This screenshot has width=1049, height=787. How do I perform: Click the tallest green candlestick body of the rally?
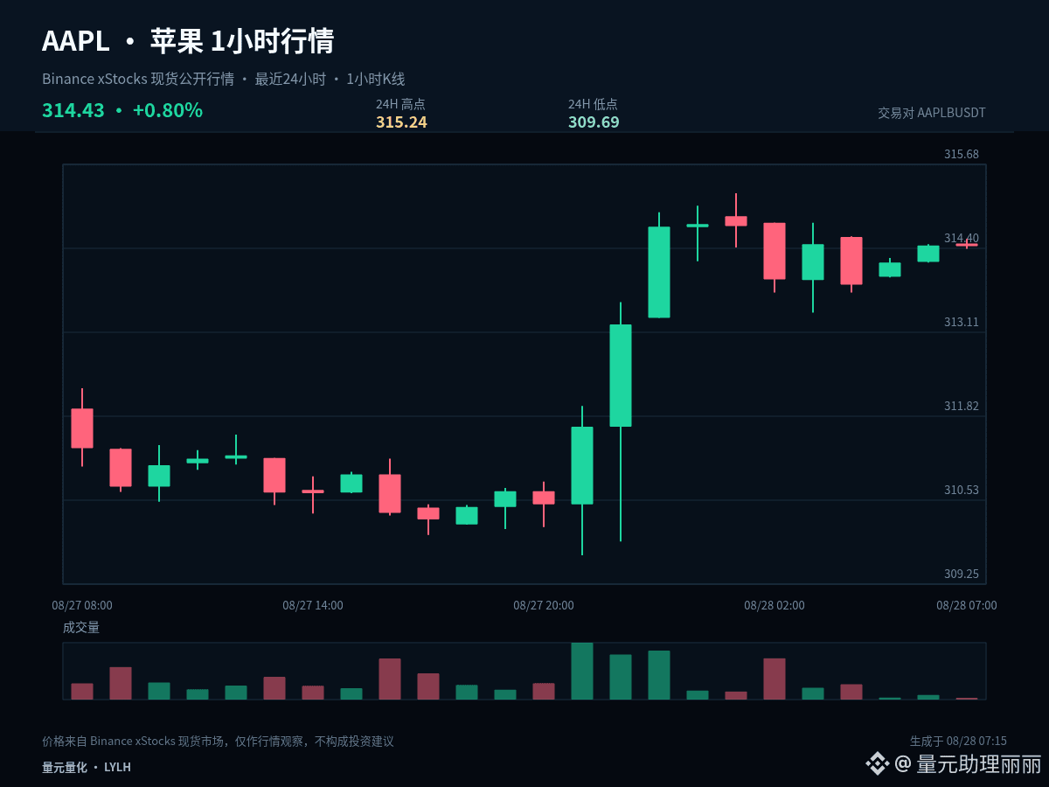pos(621,375)
